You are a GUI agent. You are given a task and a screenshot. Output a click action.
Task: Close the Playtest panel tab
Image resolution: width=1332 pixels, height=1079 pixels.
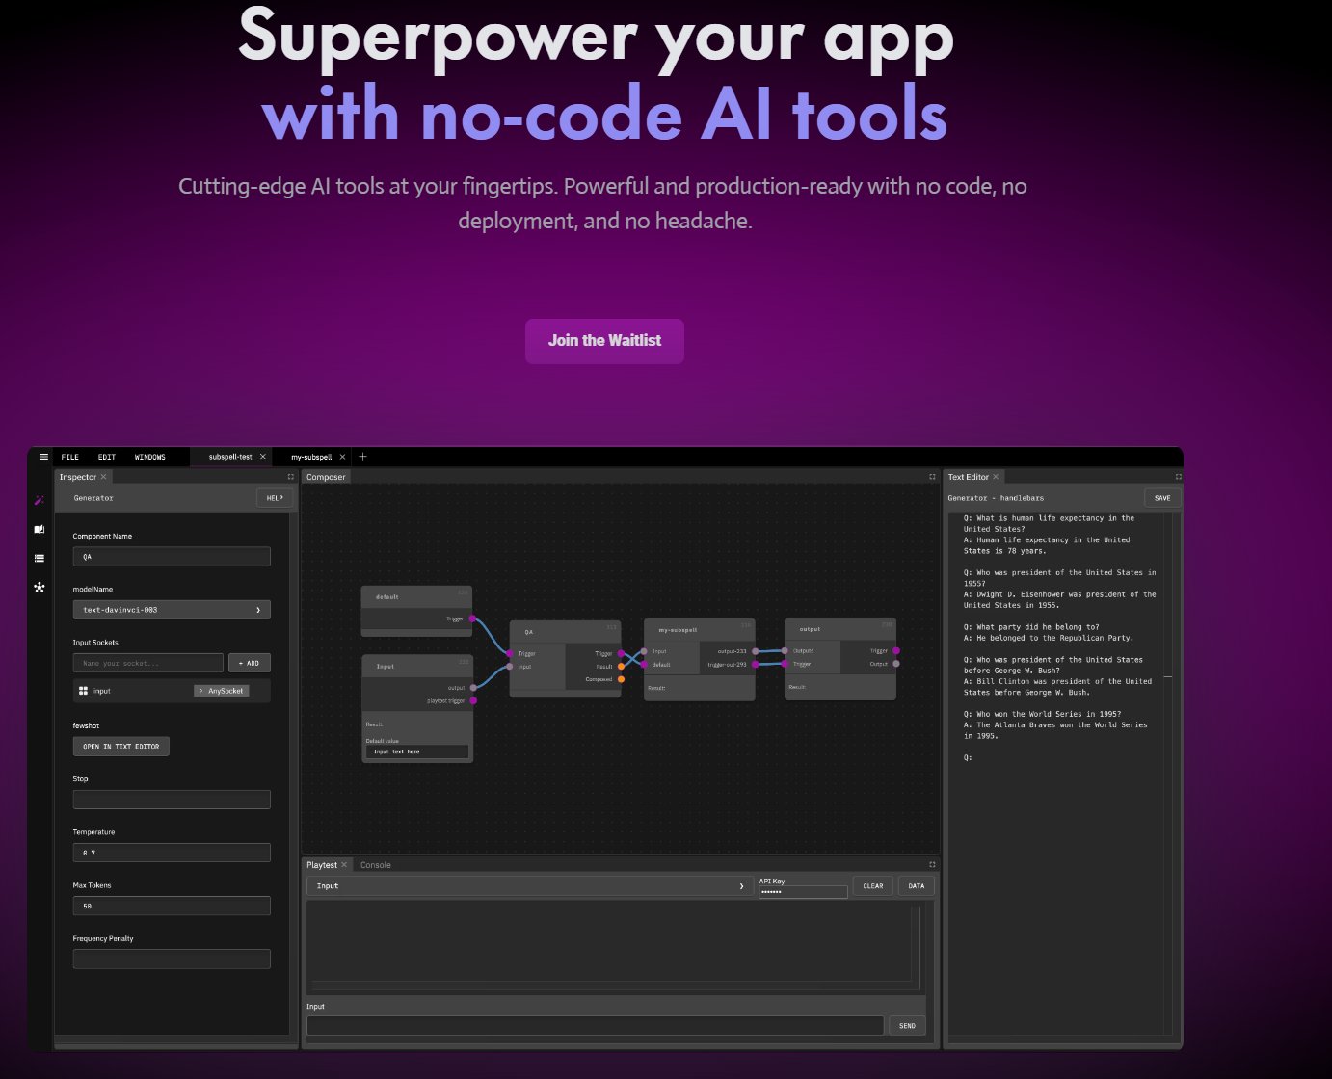pos(344,865)
